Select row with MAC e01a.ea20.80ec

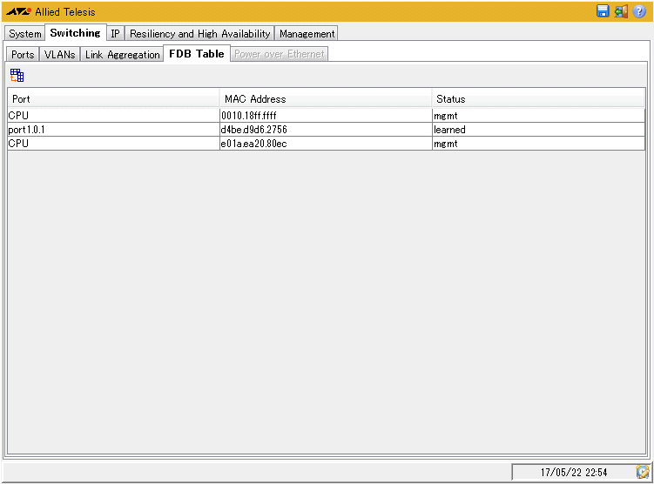(x=325, y=144)
